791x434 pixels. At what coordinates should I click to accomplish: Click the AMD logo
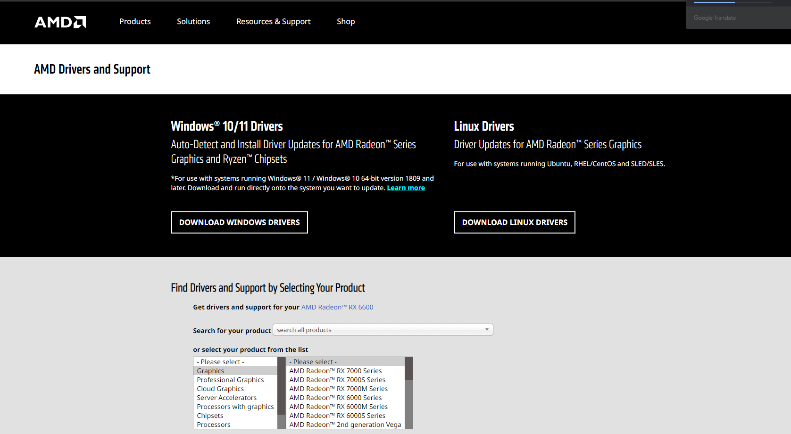[x=60, y=22]
